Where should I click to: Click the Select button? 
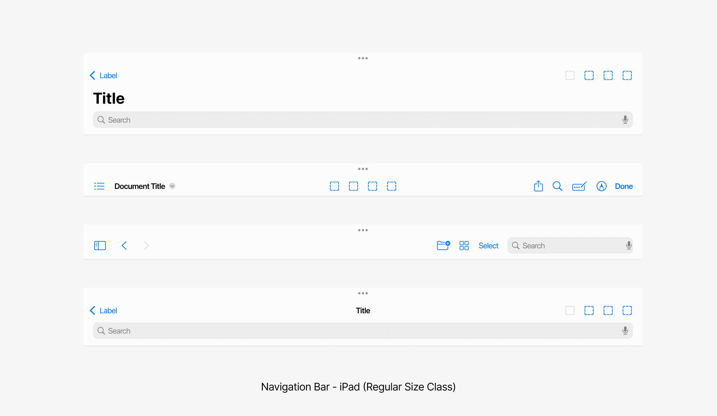point(488,246)
